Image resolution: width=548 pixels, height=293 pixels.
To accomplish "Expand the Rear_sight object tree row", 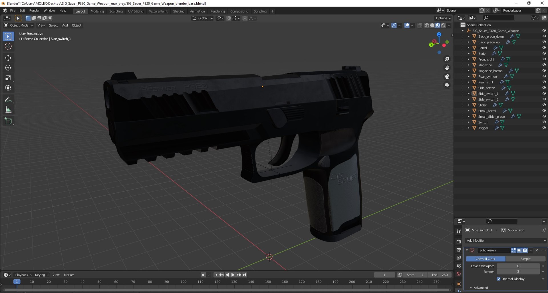I will (468, 82).
